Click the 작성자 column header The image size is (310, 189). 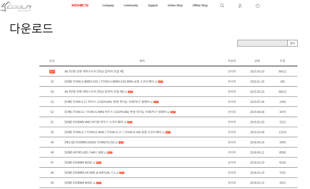232,61
